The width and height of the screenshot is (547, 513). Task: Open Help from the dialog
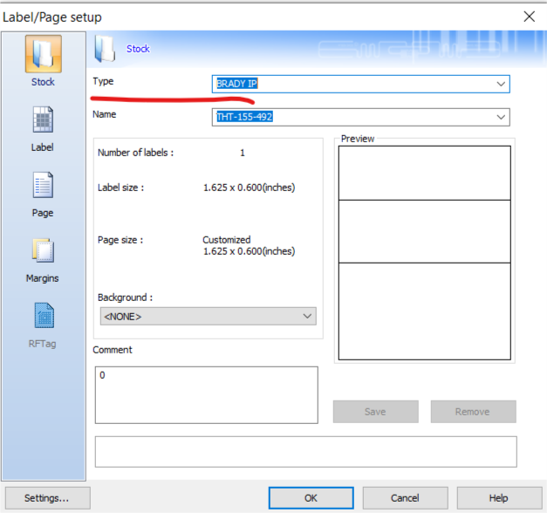click(x=499, y=498)
